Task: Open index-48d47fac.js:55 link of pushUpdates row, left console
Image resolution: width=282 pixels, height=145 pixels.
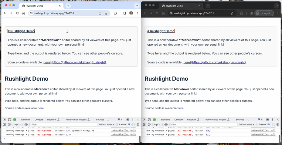Action: (x=123, y=131)
